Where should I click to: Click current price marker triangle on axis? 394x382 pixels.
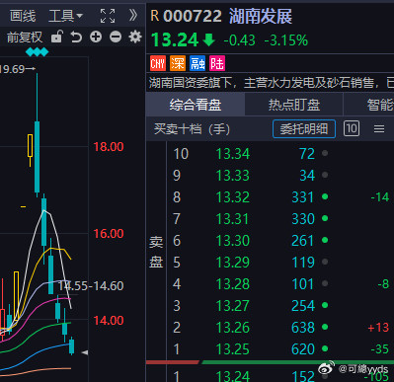[85, 352]
